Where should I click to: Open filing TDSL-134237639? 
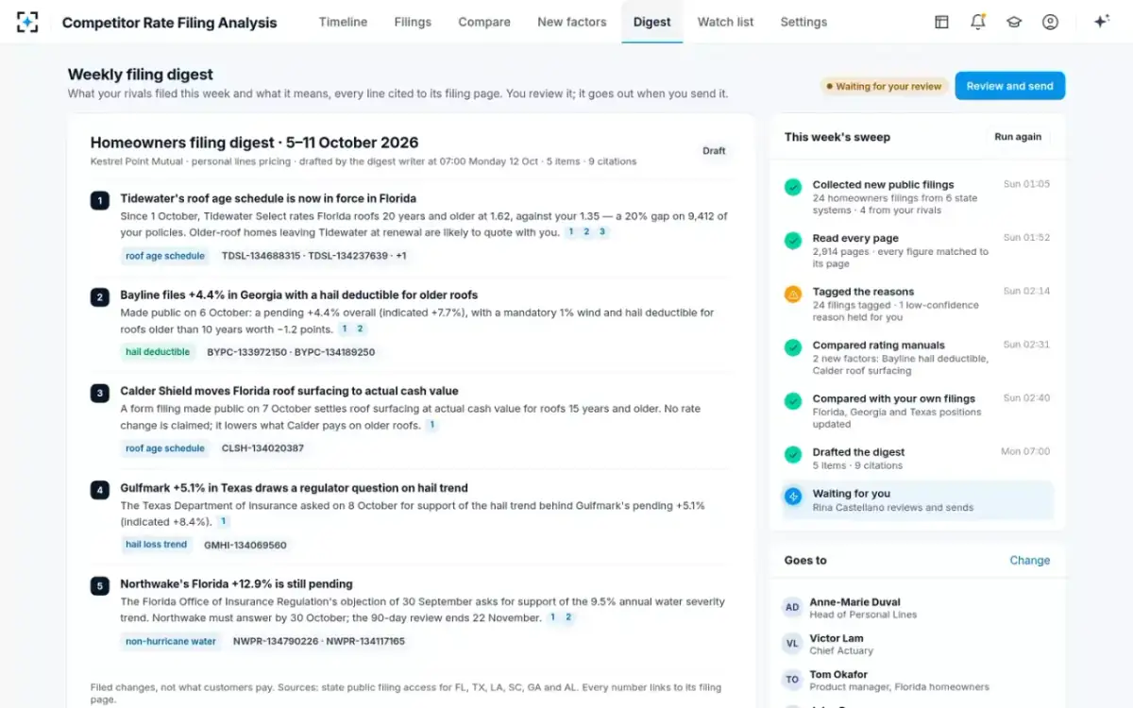[348, 256]
